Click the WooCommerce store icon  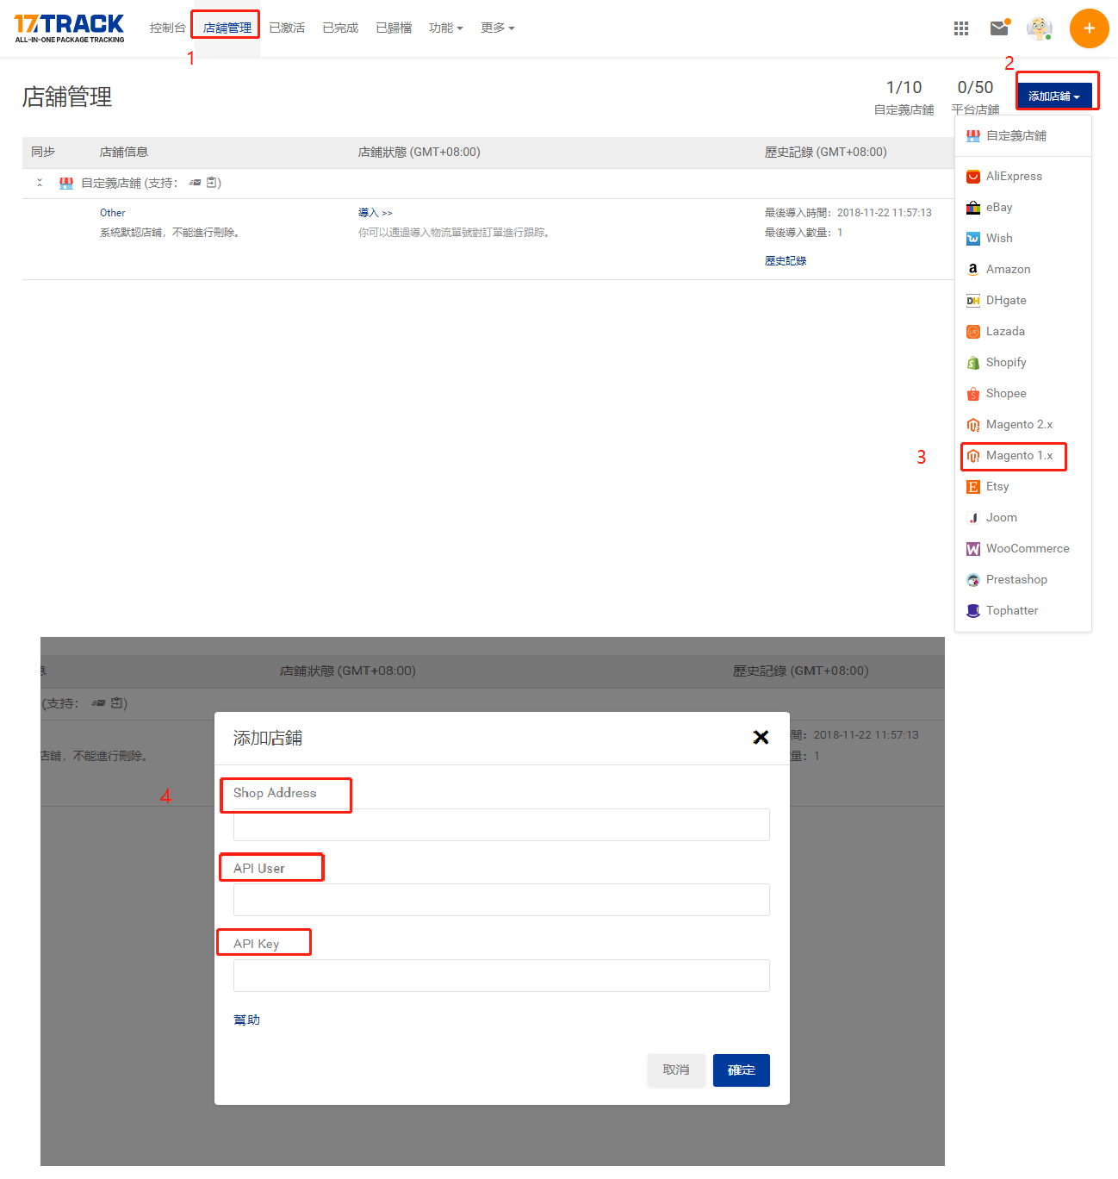coord(973,549)
